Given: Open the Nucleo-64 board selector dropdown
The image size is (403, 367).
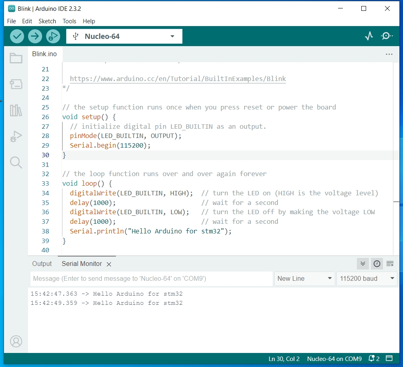Looking at the screenshot, I should coord(124,36).
